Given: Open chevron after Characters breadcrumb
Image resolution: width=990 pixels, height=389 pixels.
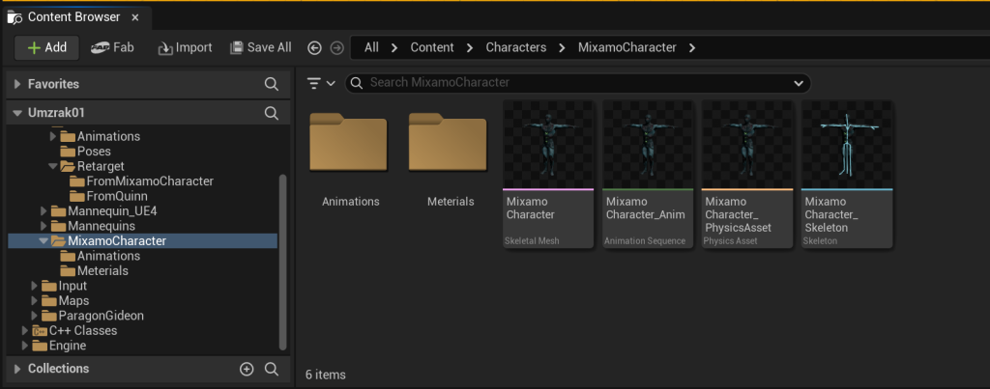Looking at the screenshot, I should tap(562, 48).
